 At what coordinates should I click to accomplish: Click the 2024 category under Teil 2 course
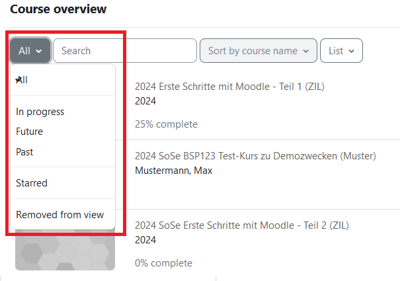145,240
